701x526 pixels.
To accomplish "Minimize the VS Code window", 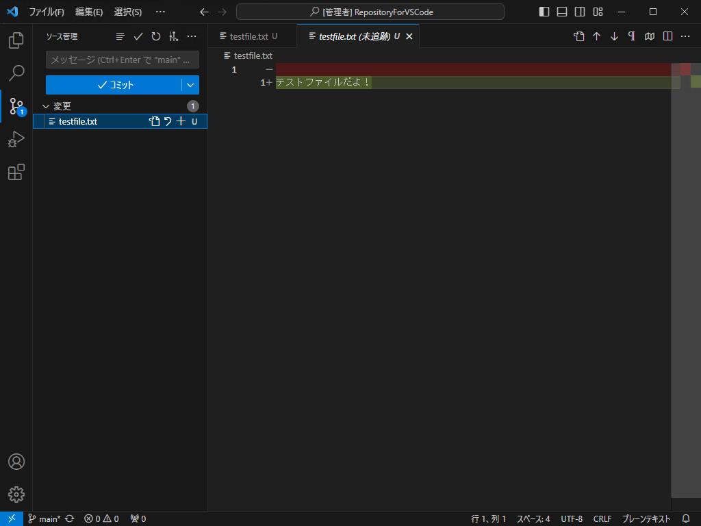I will 622,12.
